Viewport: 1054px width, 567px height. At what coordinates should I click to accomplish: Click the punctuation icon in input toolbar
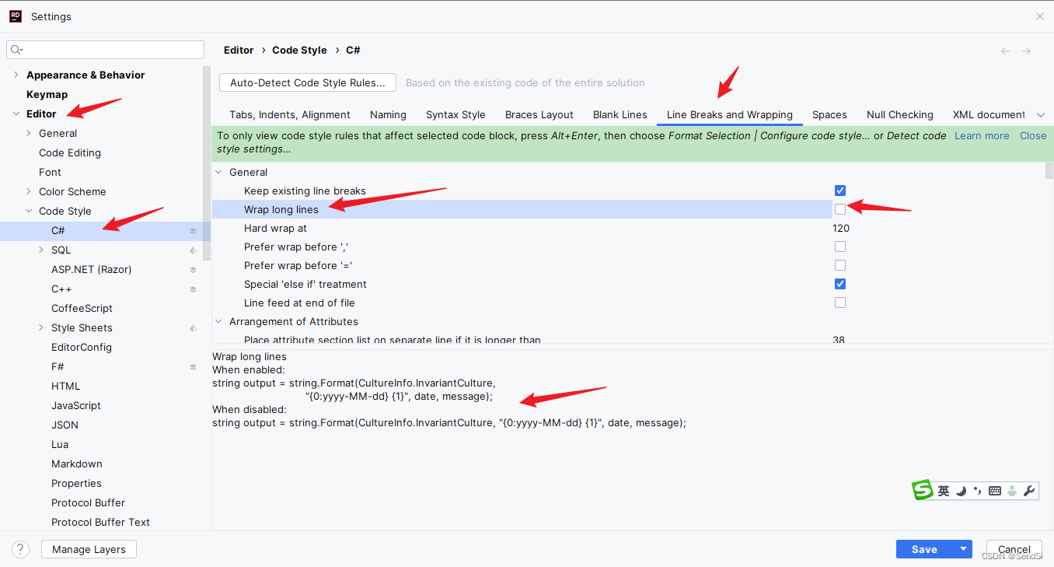click(x=978, y=491)
